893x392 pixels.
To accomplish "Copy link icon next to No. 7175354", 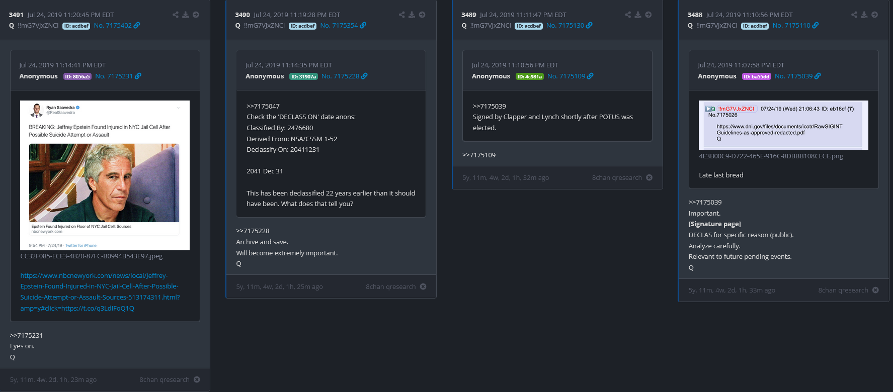I will click(x=363, y=25).
